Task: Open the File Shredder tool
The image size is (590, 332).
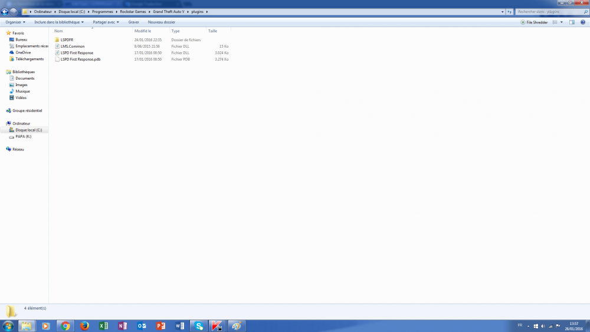Action: pos(534,22)
